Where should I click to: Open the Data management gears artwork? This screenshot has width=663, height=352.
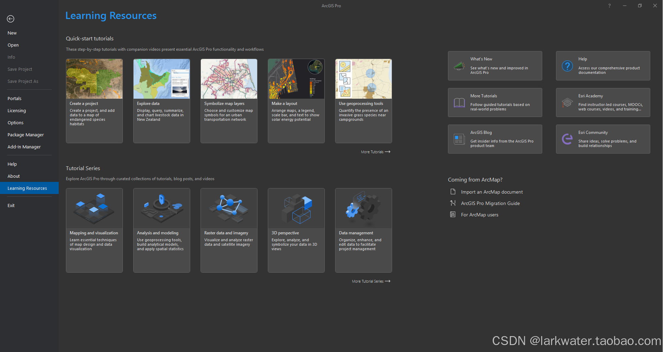(363, 208)
